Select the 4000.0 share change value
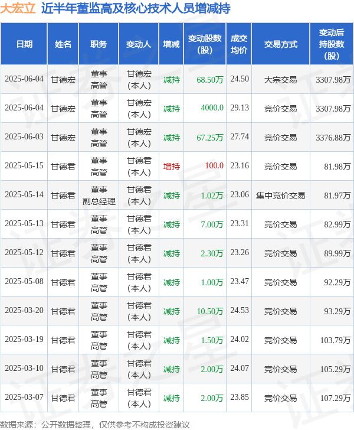 click(212, 107)
